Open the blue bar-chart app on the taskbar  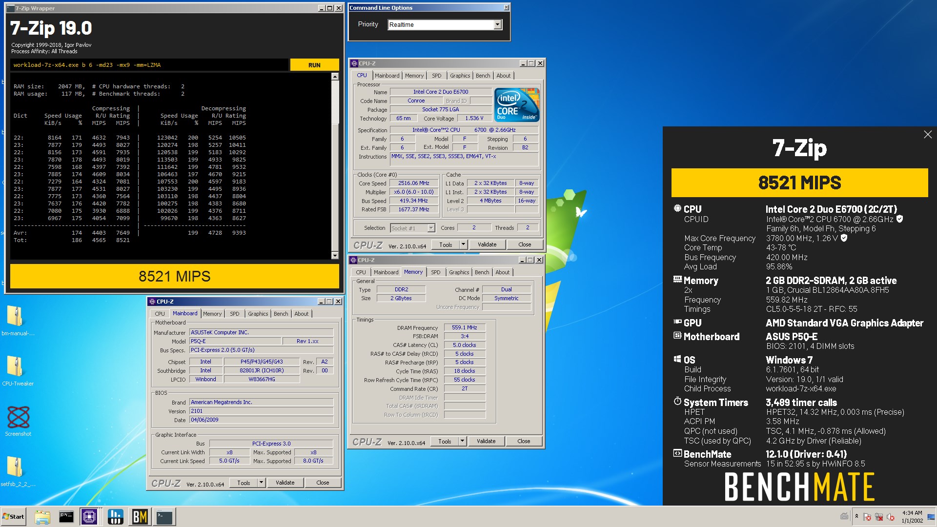tap(115, 517)
